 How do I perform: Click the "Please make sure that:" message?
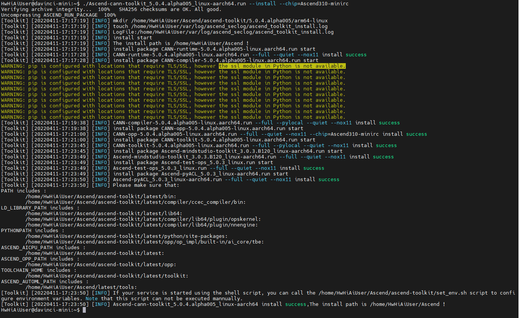pos(146,185)
